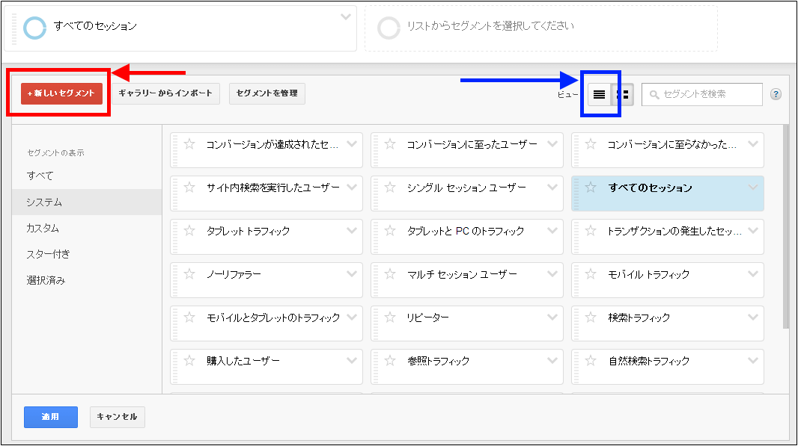Click the segment list vertical scrollbar
Image resolution: width=798 pixels, height=446 pixels.
tap(785, 224)
